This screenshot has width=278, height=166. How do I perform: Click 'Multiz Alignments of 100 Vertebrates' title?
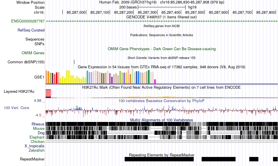pos(162,120)
